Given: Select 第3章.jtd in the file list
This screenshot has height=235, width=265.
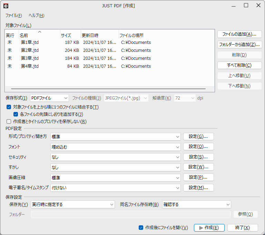Looking at the screenshot, I should 30,58.
